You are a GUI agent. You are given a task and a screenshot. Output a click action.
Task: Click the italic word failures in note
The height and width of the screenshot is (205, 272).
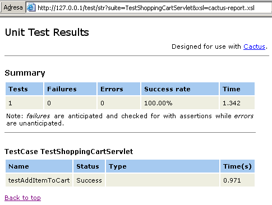[x=38, y=116]
